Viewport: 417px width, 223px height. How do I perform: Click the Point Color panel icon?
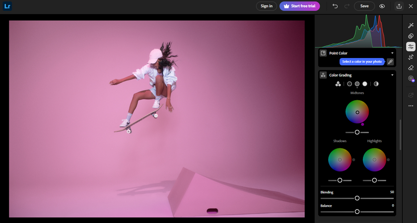click(323, 53)
